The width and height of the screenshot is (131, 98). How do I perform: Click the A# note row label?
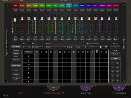tap(29, 77)
